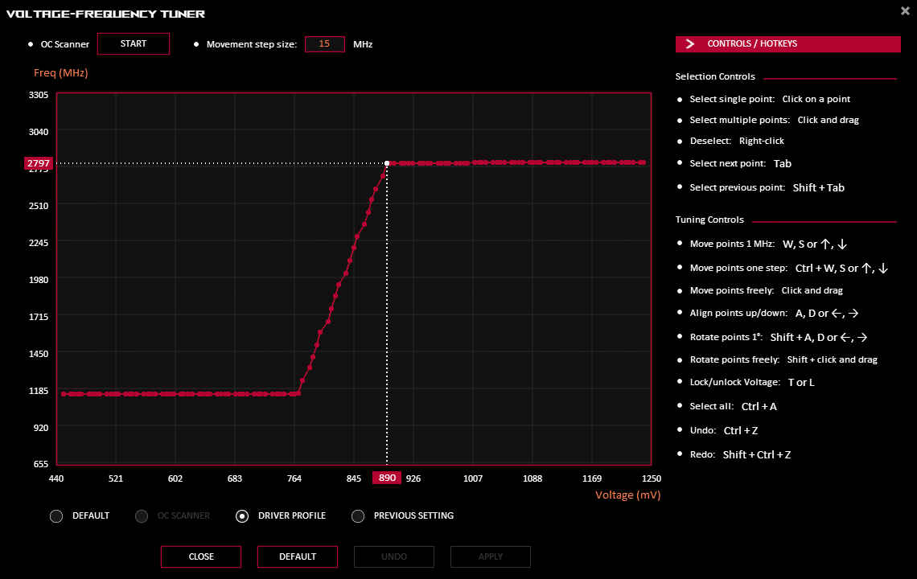This screenshot has width=917, height=579.
Task: Click the OC Scanner bullet label
Action: coord(64,44)
